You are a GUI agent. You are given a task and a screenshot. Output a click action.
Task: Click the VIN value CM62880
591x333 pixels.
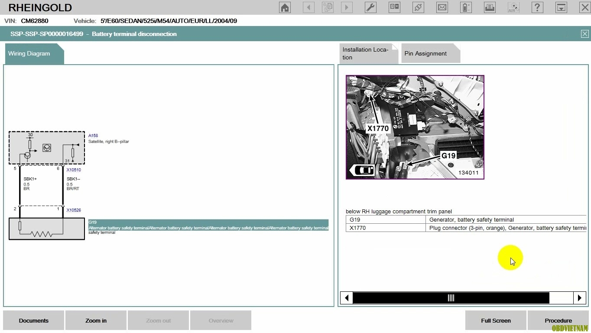(x=35, y=21)
